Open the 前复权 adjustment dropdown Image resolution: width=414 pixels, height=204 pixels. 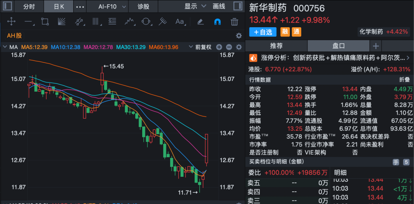pos(200,47)
